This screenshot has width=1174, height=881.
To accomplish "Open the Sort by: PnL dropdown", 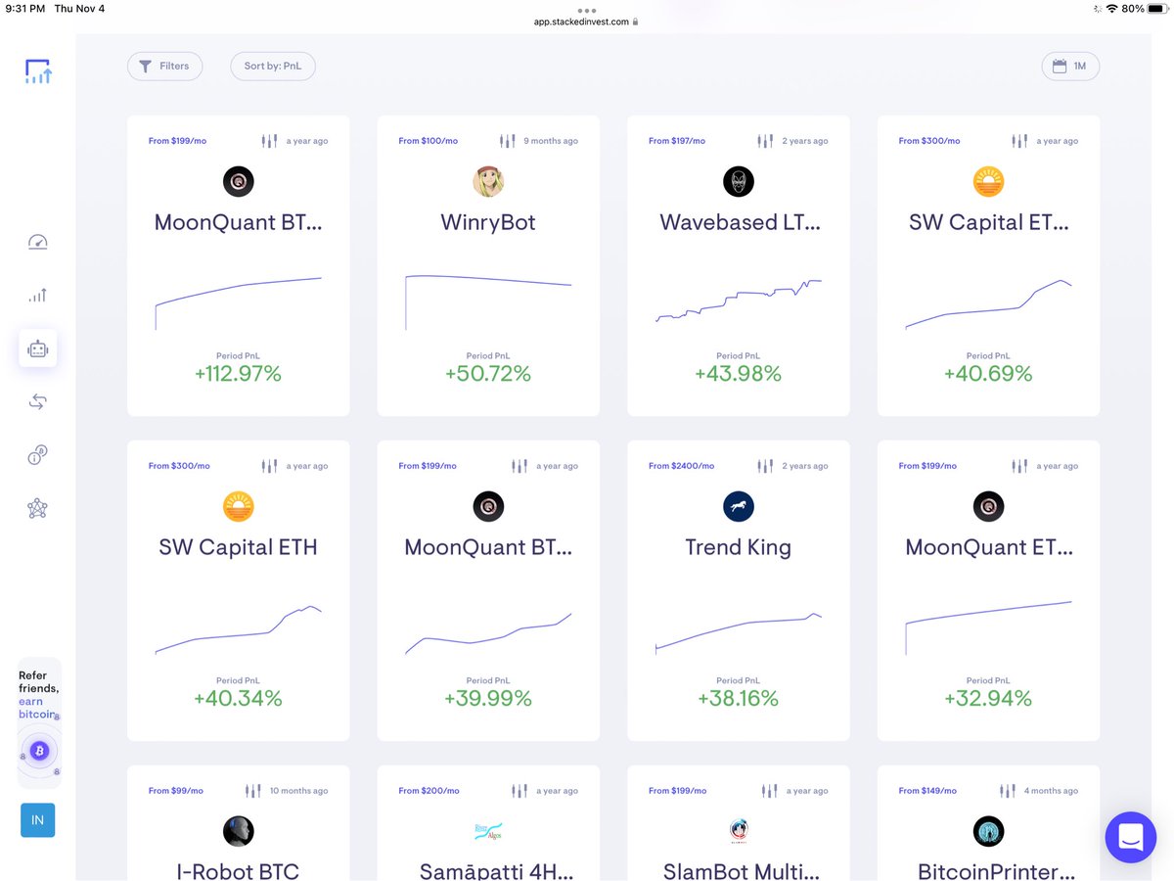I will [273, 66].
